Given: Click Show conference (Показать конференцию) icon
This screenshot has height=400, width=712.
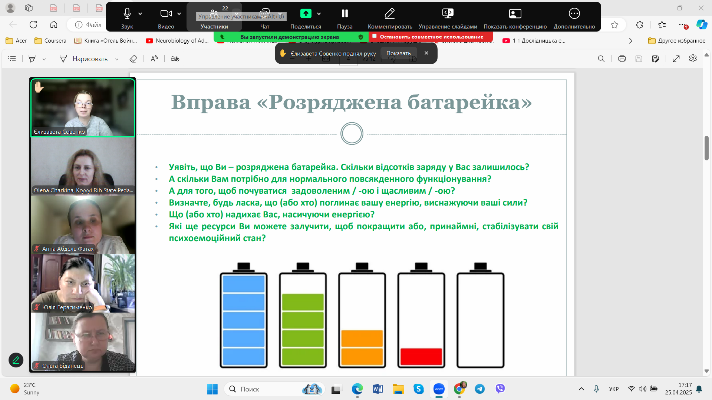Looking at the screenshot, I should pyautogui.click(x=515, y=14).
